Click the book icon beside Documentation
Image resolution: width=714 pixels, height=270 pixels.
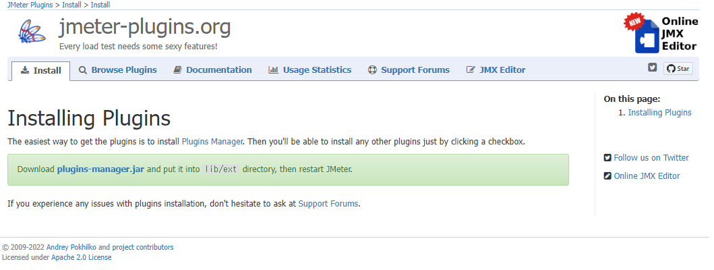[177, 70]
